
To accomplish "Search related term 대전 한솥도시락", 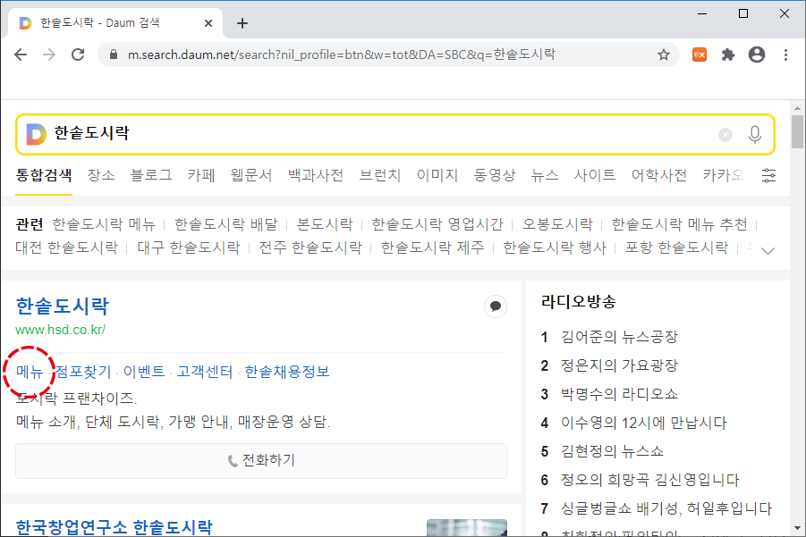I will click(67, 248).
